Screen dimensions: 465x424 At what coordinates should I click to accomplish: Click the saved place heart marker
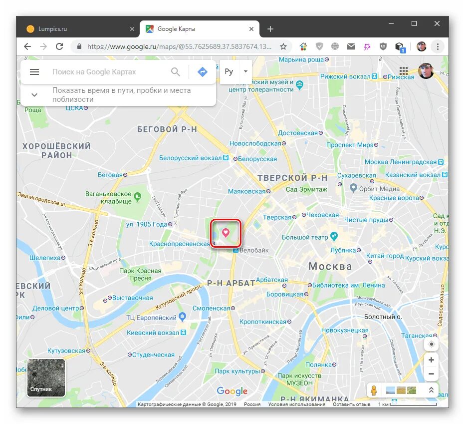(x=226, y=233)
